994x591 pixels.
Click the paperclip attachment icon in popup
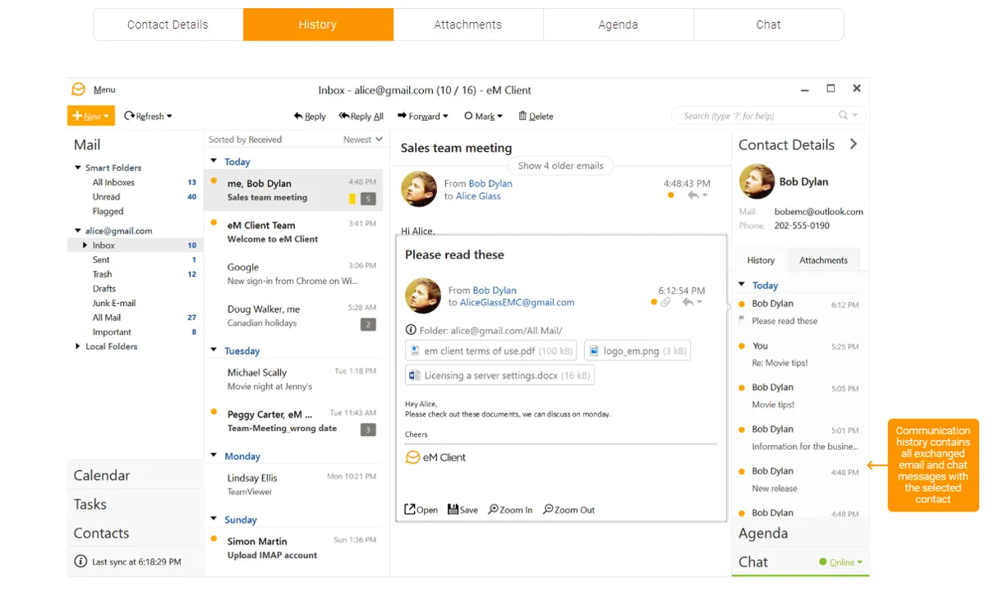coord(665,302)
